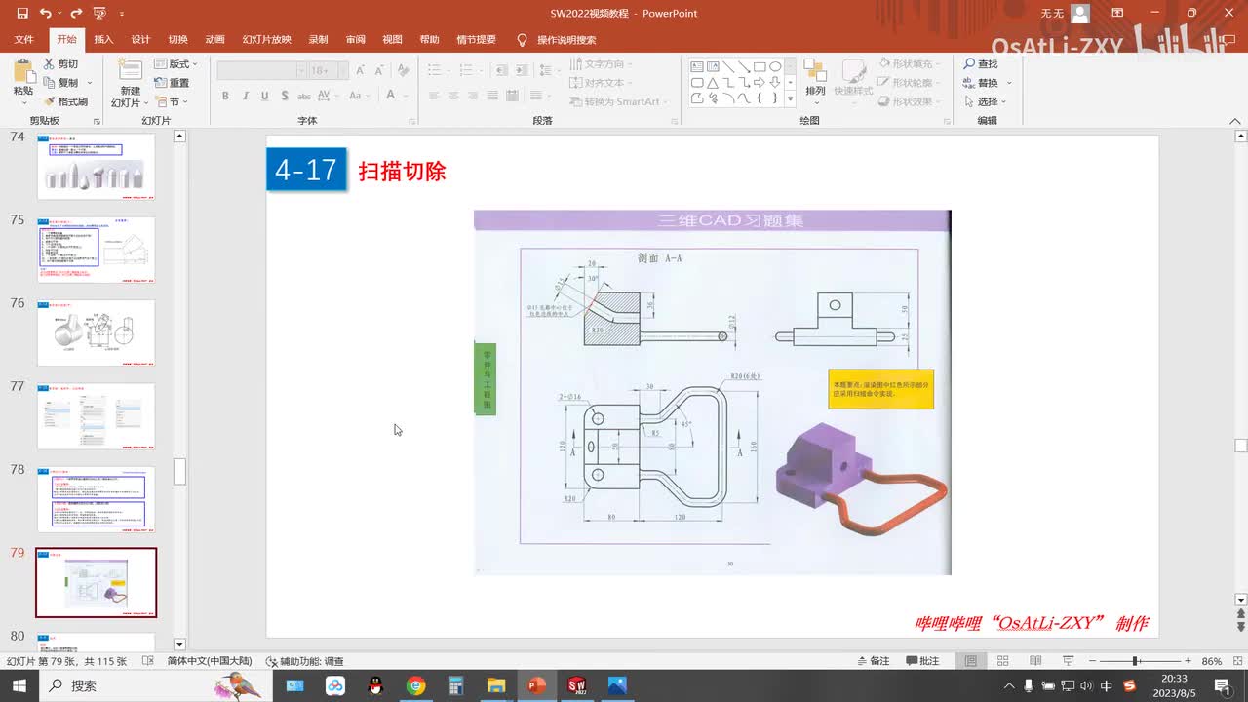Switch to Normal view in status bar
Viewport: 1248px width, 702px height.
[971, 661]
